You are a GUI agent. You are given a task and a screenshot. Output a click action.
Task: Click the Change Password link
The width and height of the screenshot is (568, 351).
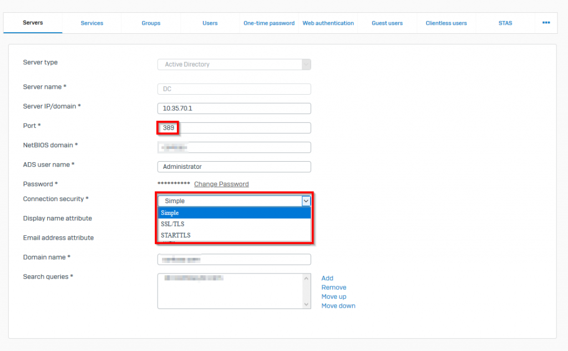221,184
